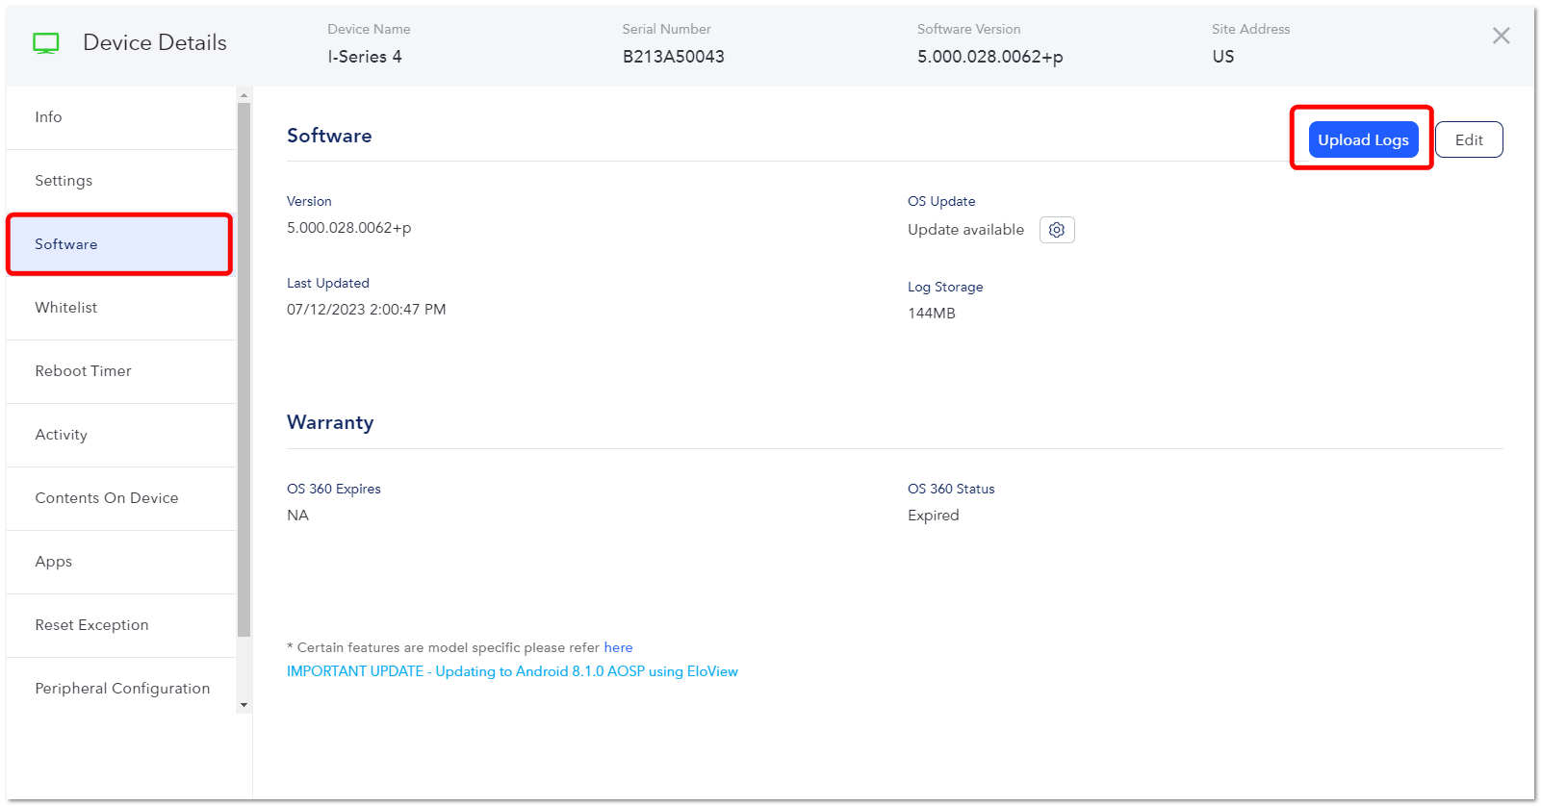Open Contents On Device tab
The width and height of the screenshot is (1541, 806).
pos(121,498)
